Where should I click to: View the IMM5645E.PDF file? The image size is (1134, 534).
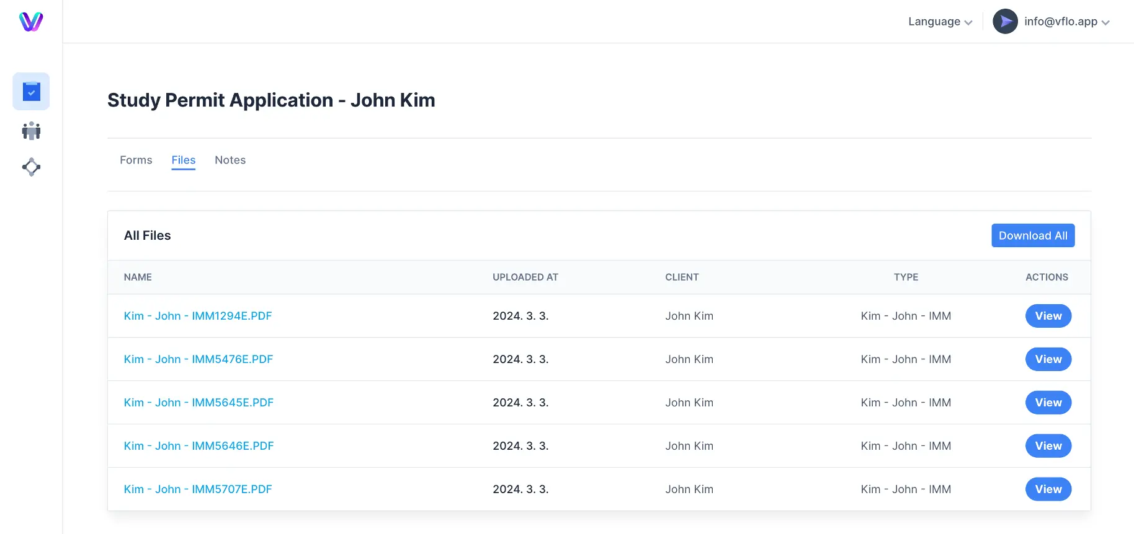click(1048, 403)
